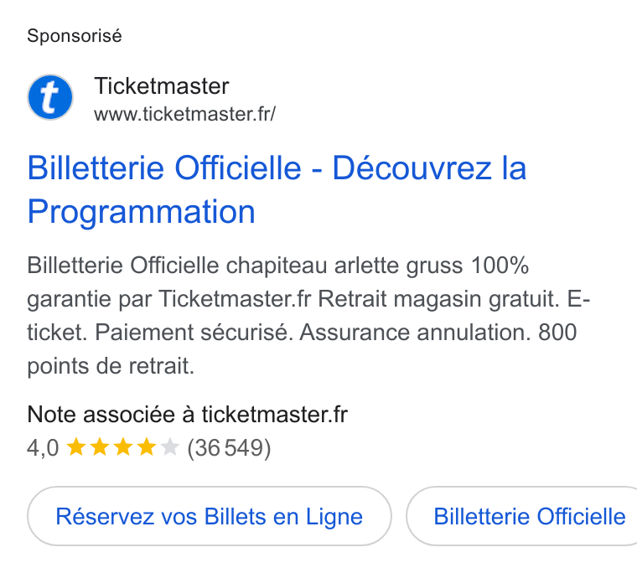Viewport: 637px width, 573px height.
Task: Click Note associée à ticketmaster.fr text
Action: coord(187,415)
